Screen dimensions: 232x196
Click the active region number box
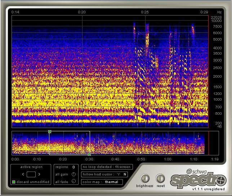[31, 174]
